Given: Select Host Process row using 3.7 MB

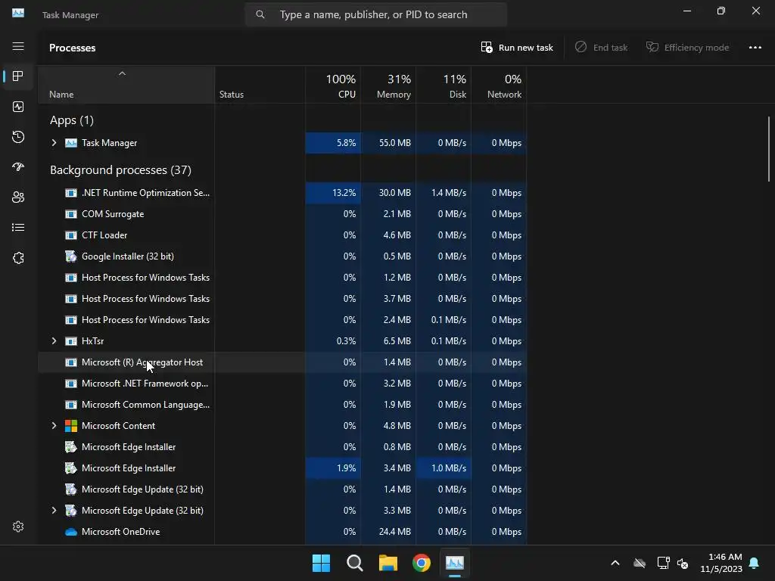Looking at the screenshot, I should pos(282,299).
